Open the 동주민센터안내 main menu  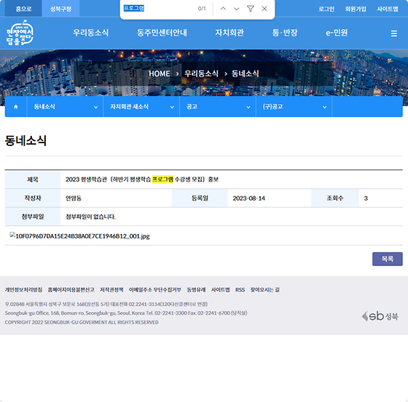162,33
